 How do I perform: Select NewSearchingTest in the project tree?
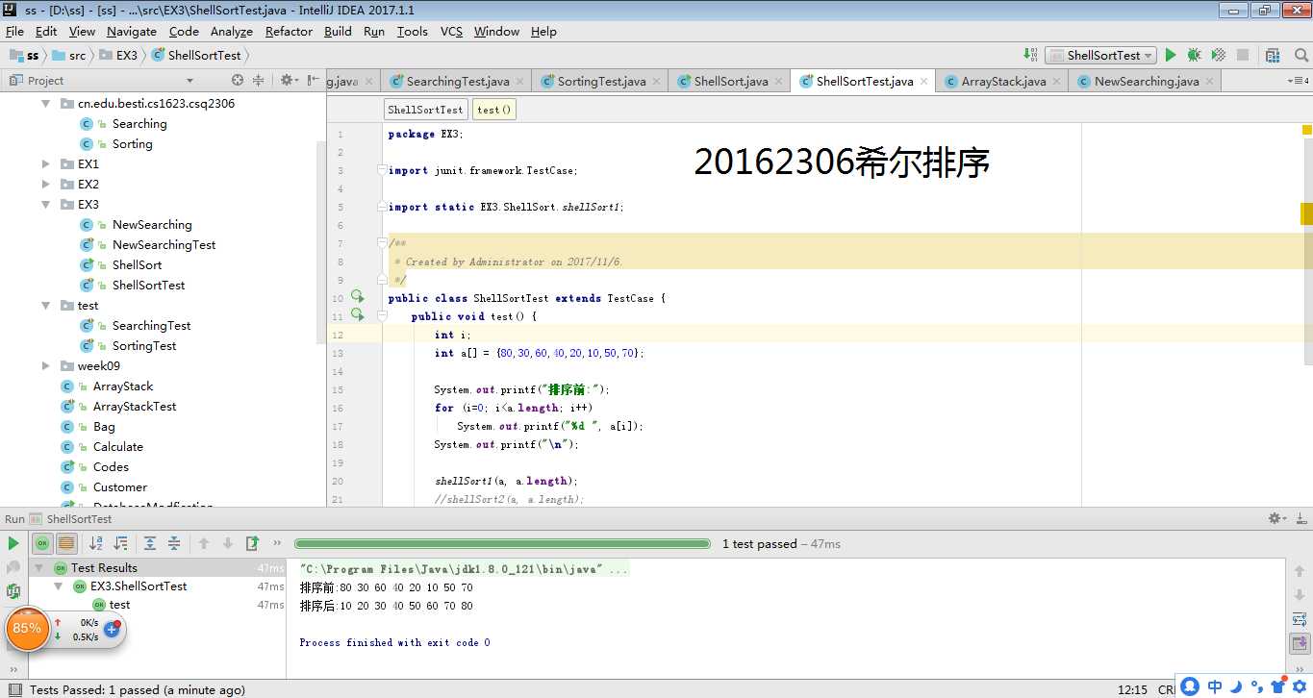click(x=164, y=245)
